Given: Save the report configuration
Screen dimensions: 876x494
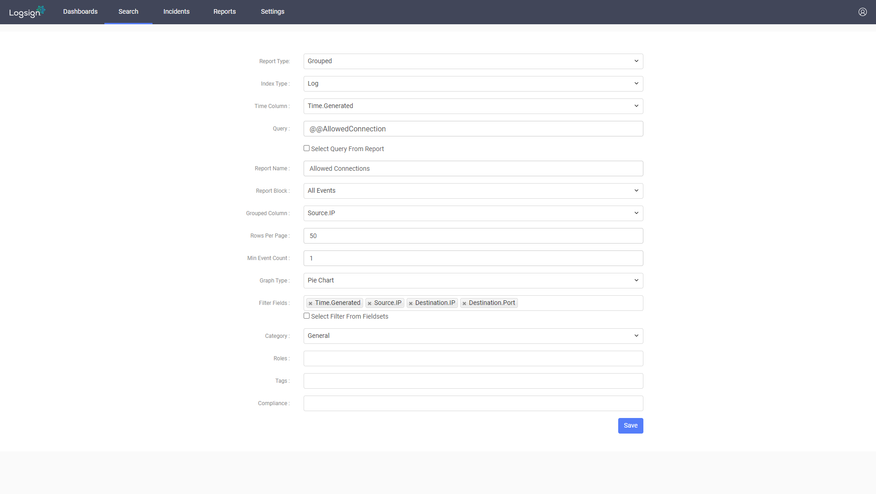Looking at the screenshot, I should 631,426.
